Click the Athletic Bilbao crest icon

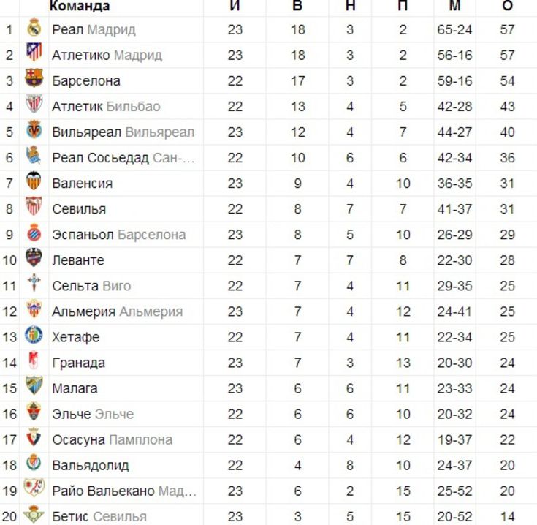click(34, 104)
